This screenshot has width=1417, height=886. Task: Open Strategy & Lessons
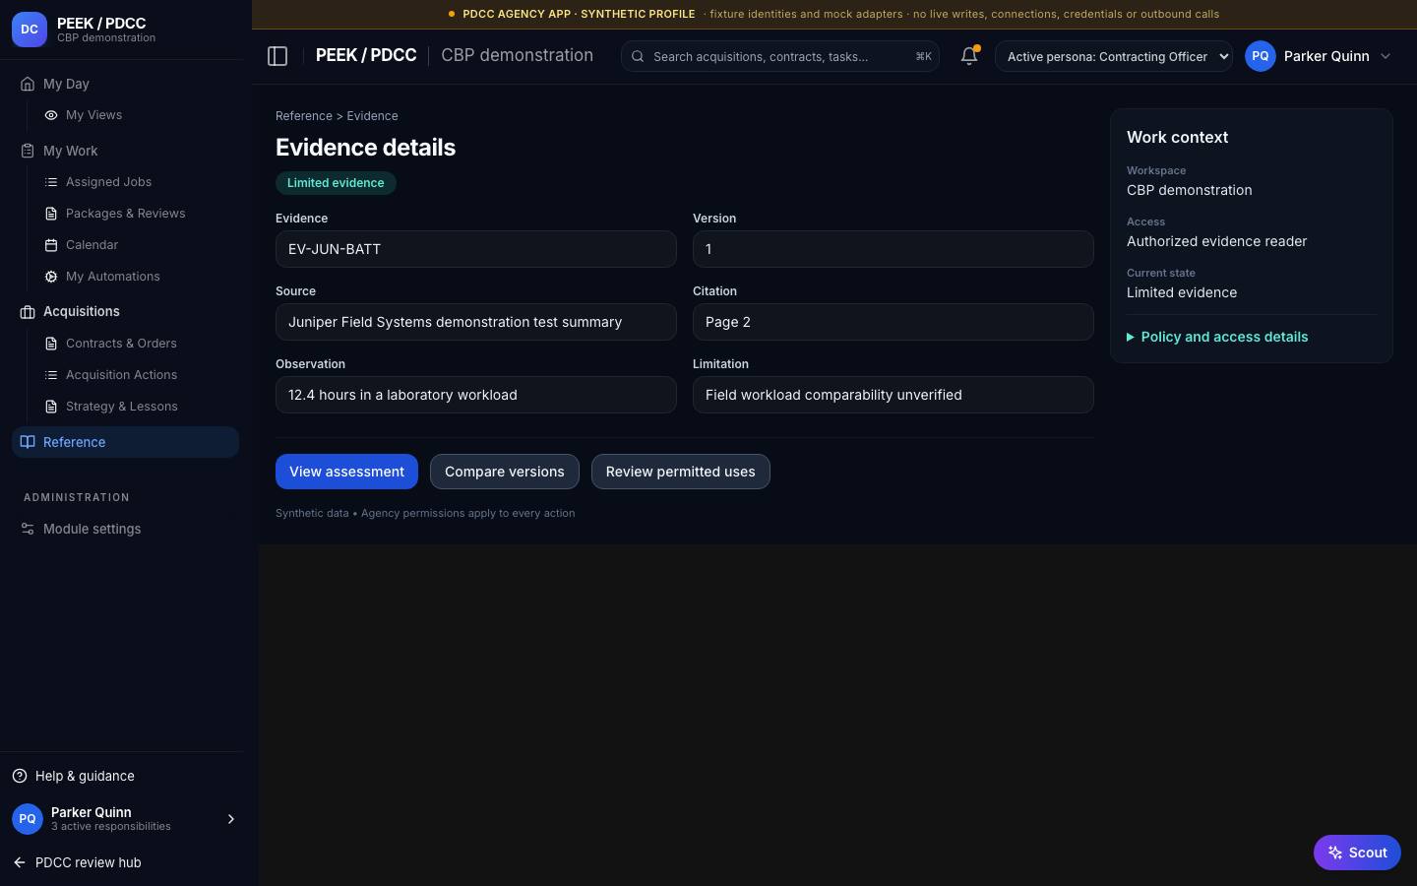(121, 407)
